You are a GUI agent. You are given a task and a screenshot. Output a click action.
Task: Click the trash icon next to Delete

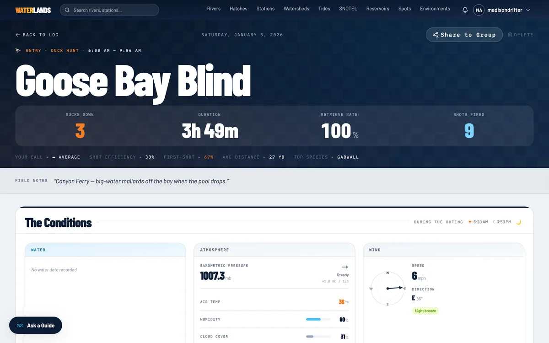(510, 35)
